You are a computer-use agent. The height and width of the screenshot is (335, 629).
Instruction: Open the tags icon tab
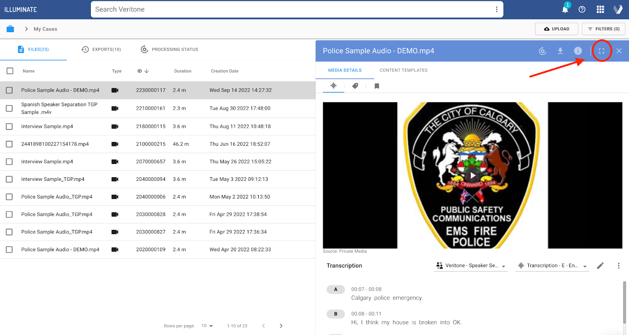coord(355,86)
